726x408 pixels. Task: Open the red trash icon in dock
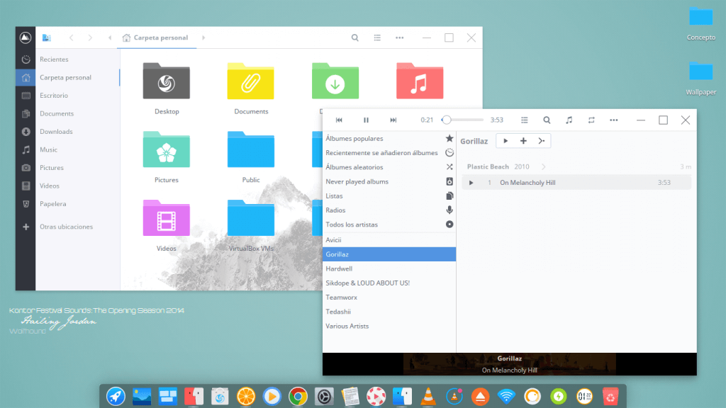point(610,397)
